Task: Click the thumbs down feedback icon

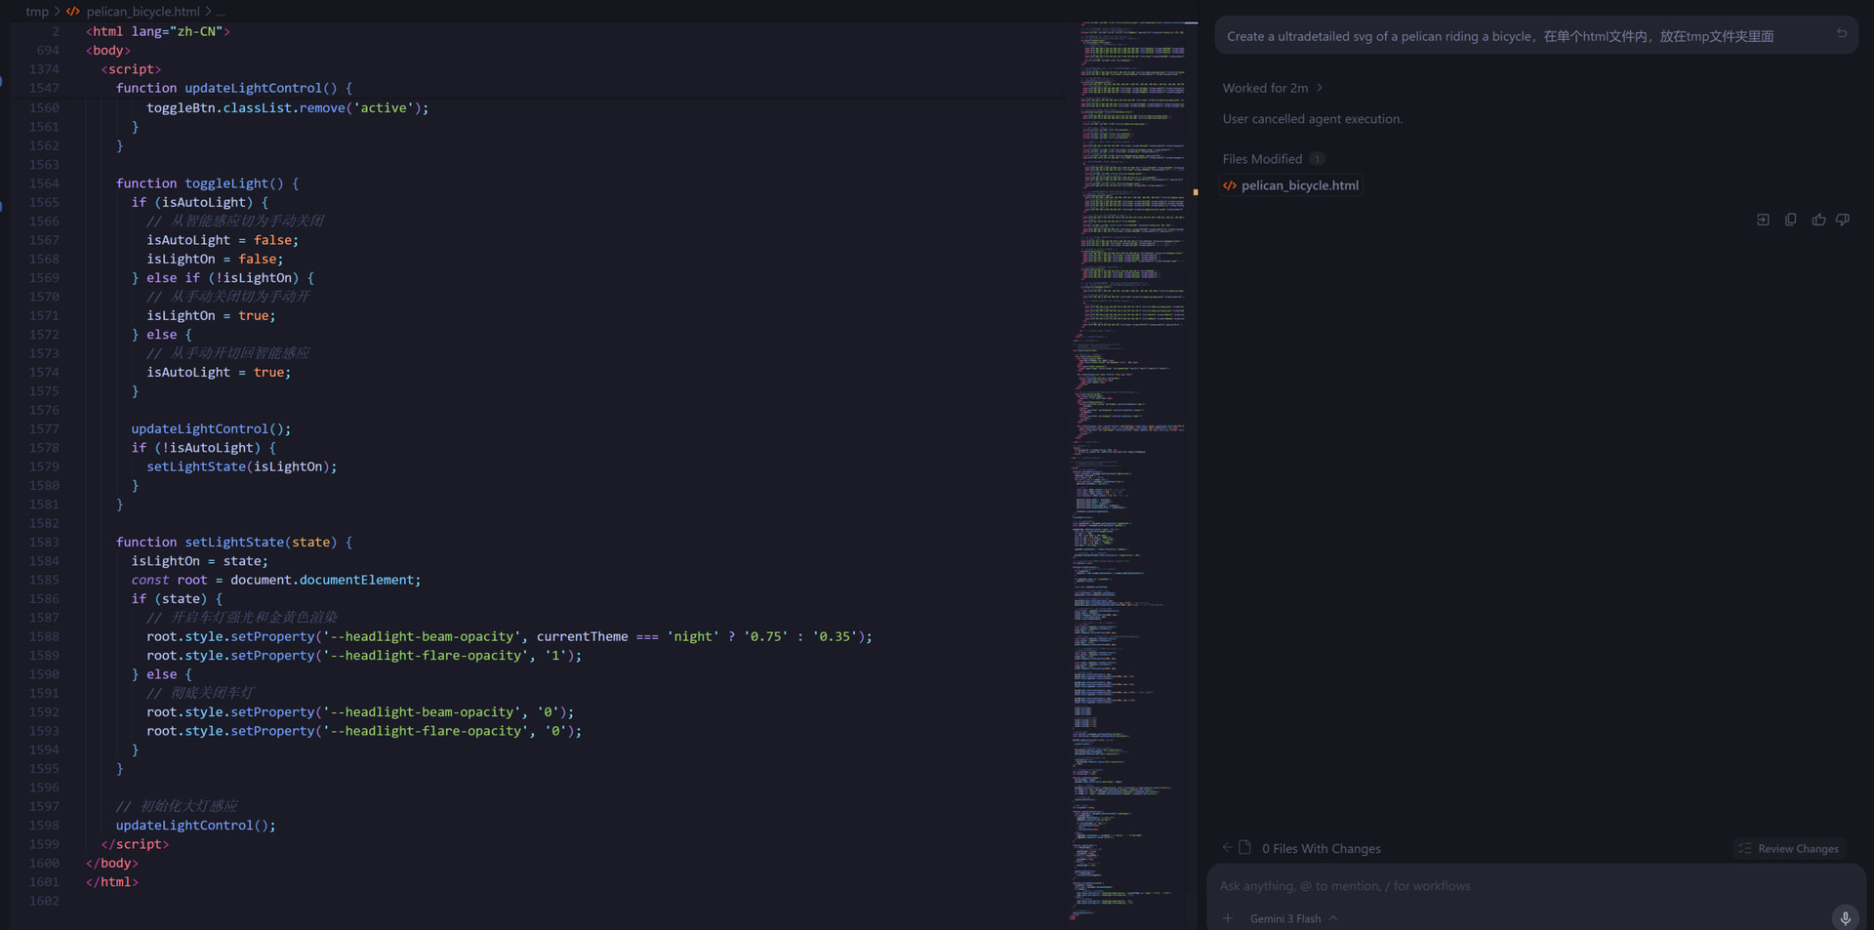Action: point(1843,220)
